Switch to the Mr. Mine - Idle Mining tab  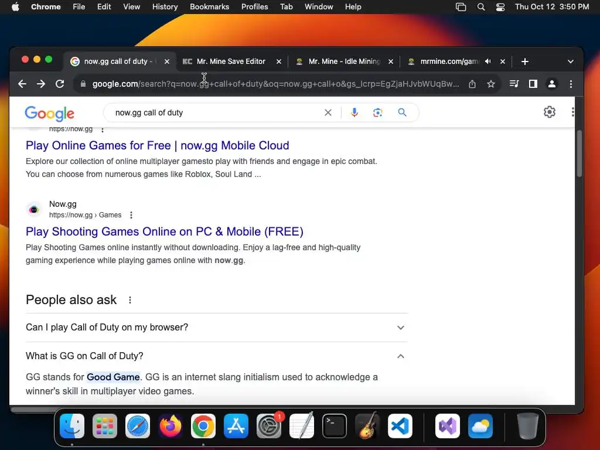pos(345,61)
